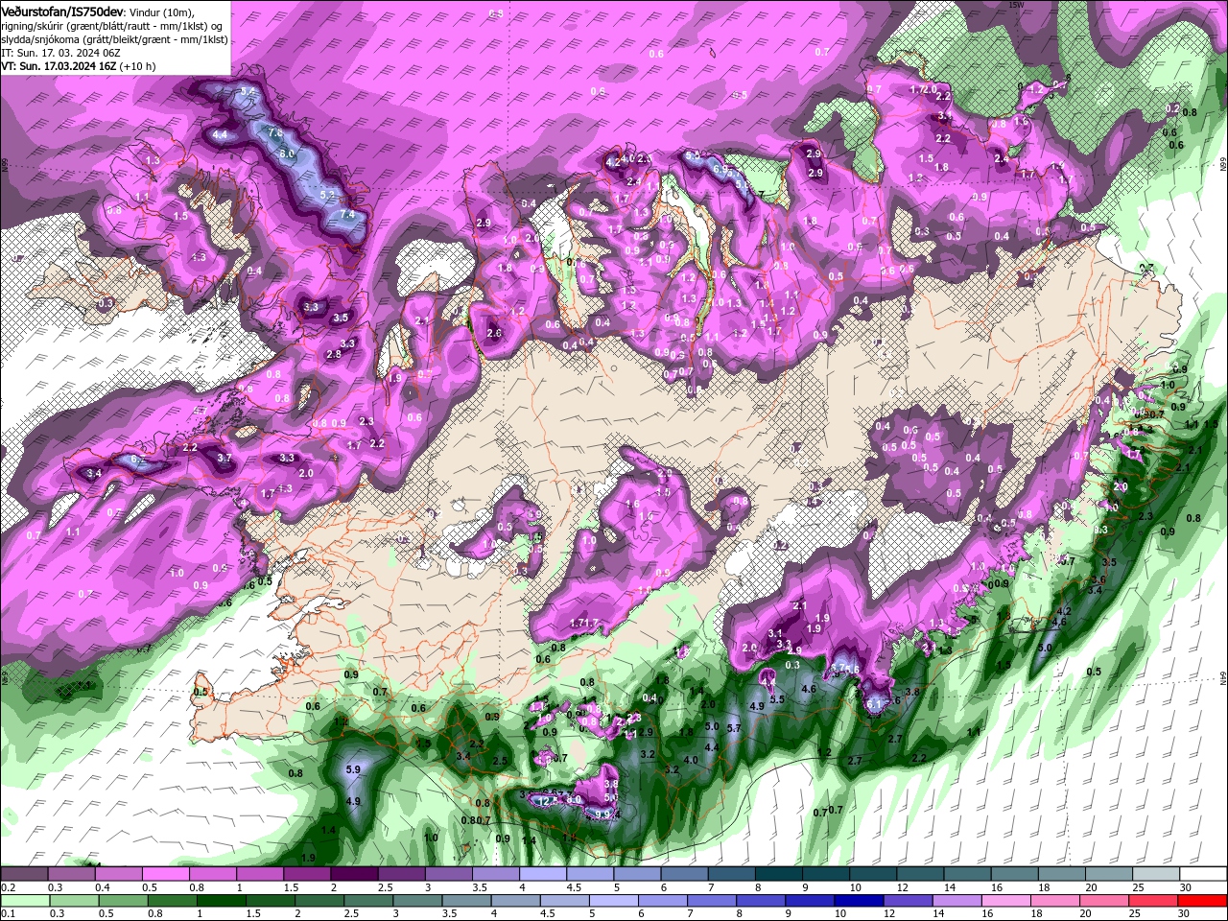Click the palest green 0.1 swatch in bottom legend row

click(x=24, y=901)
